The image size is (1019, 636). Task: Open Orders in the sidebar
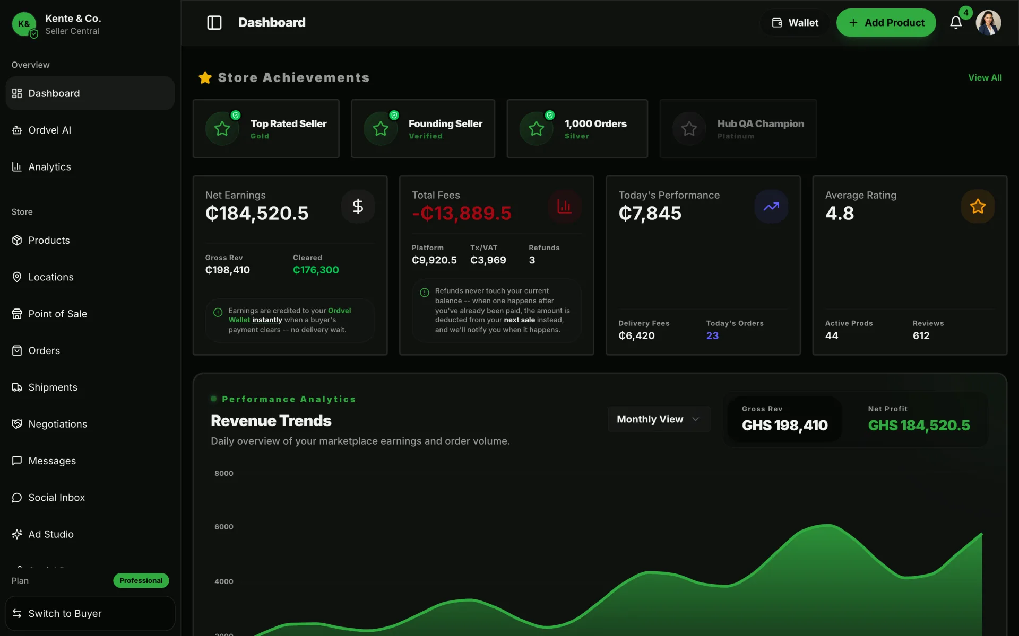90,350
